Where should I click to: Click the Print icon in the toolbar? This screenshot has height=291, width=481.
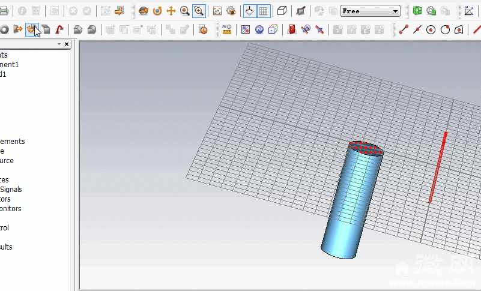point(4,11)
